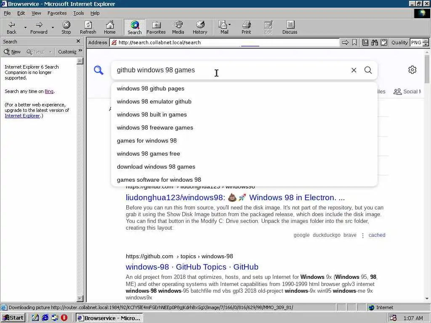Toggle the Search pane toolbar button

point(134,27)
